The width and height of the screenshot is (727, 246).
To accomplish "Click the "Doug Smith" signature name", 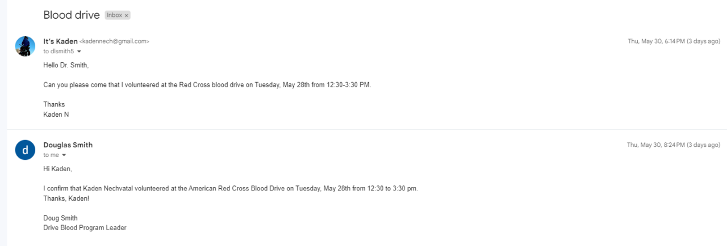I will click(x=60, y=218).
